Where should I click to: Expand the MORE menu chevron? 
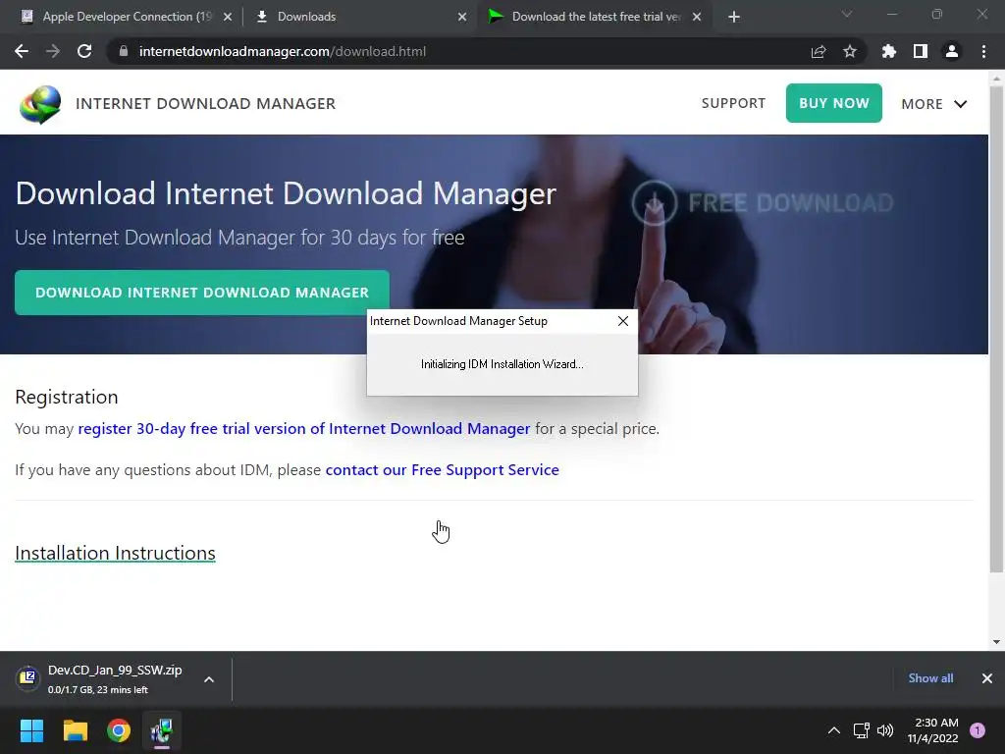coord(960,104)
